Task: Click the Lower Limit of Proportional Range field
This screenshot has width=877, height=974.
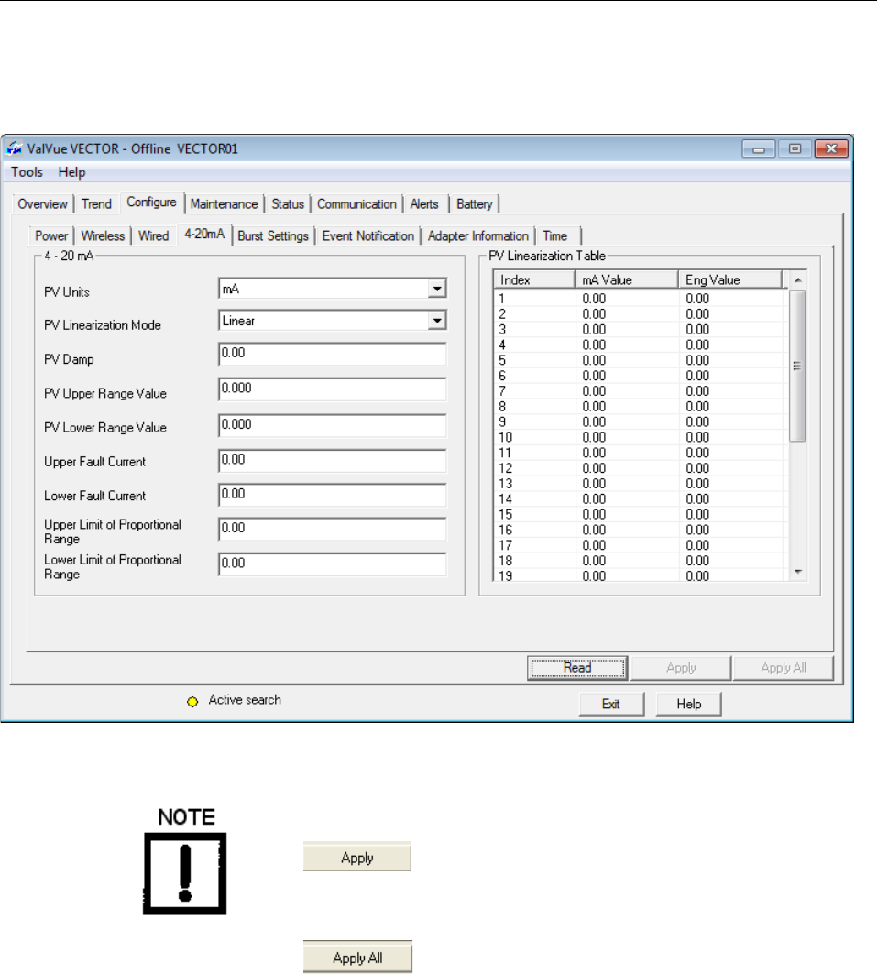Action: coord(333,564)
